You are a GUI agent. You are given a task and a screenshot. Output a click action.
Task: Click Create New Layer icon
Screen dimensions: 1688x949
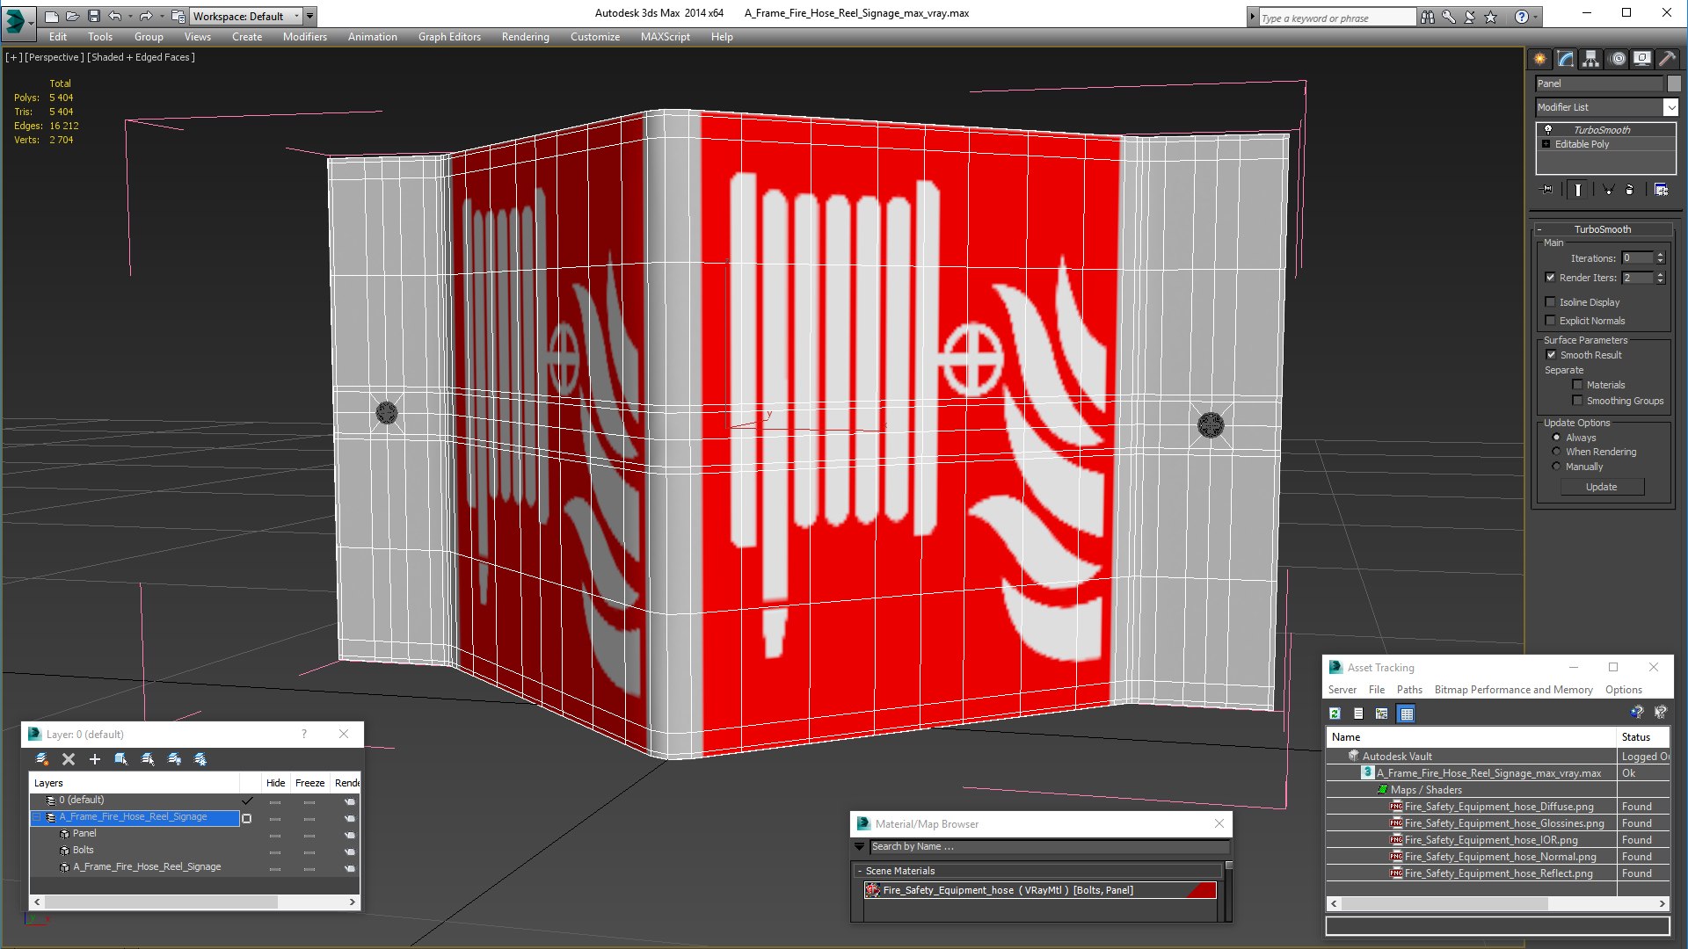[41, 759]
